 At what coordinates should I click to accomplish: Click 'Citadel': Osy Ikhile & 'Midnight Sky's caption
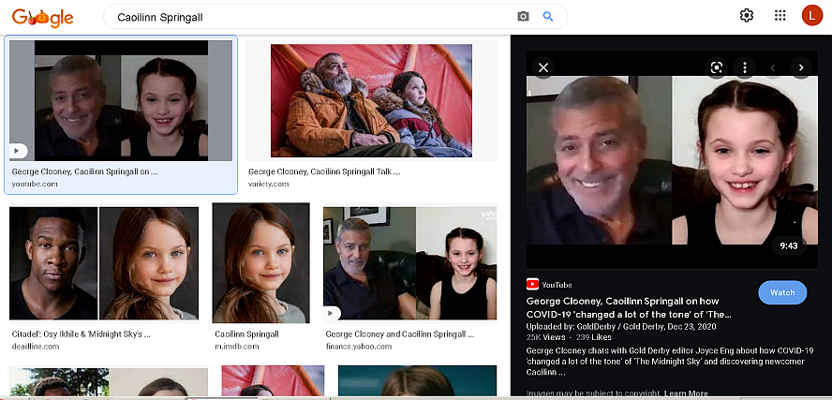82,334
